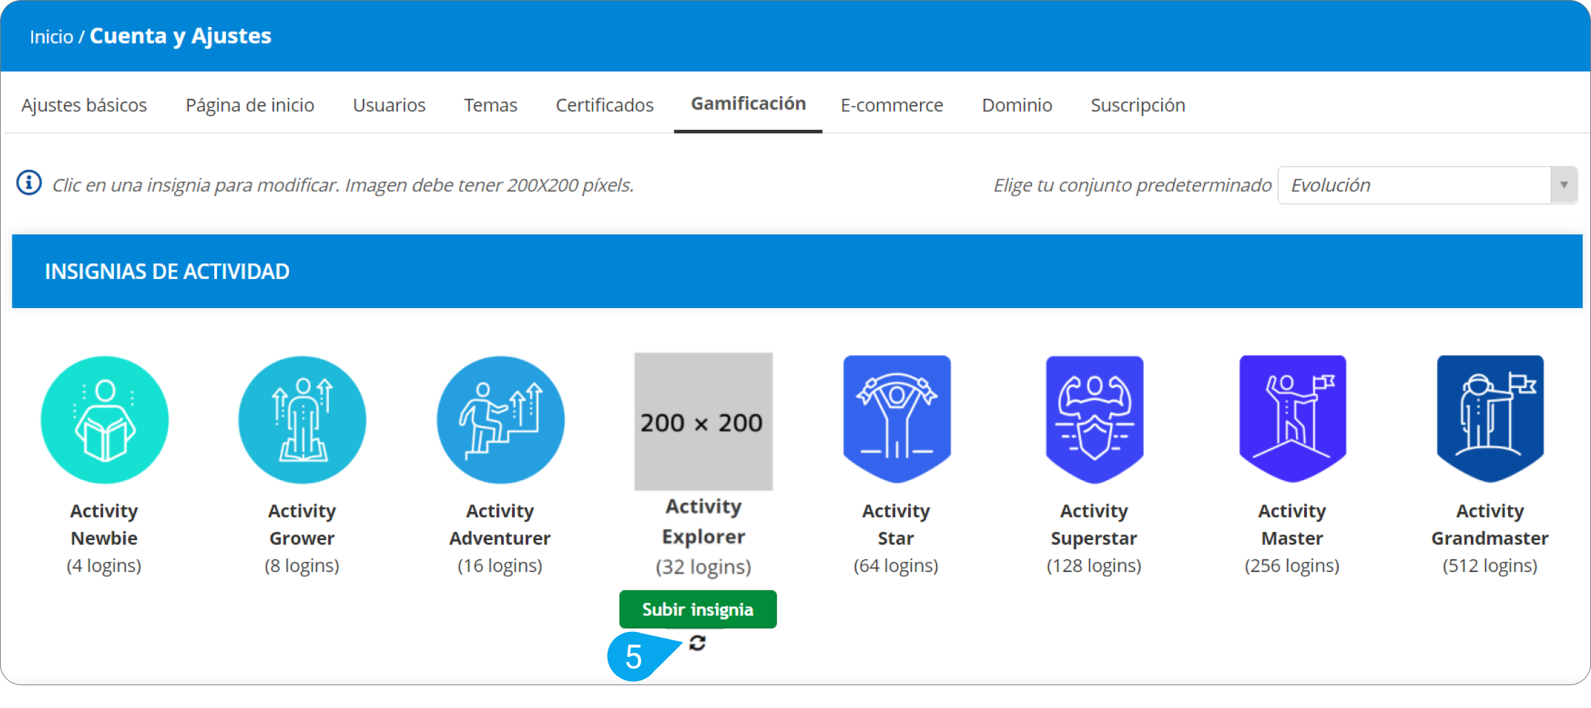Select the Activity Superstar badge
This screenshot has width=1591, height=708.
tap(1094, 418)
